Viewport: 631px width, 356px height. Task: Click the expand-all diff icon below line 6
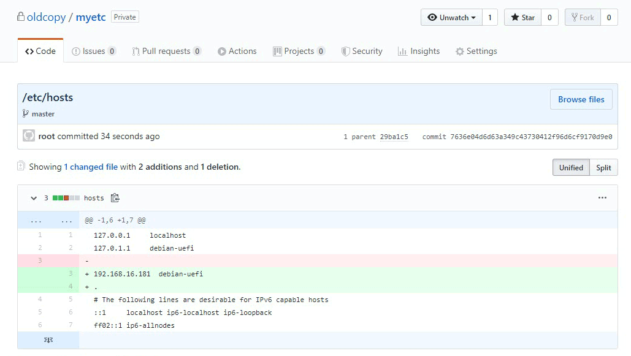point(48,339)
